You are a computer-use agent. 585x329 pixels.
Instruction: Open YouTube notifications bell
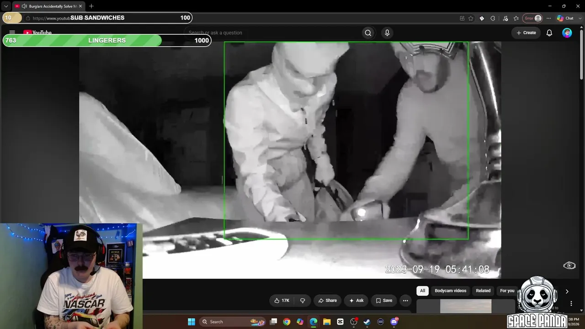[x=549, y=33]
